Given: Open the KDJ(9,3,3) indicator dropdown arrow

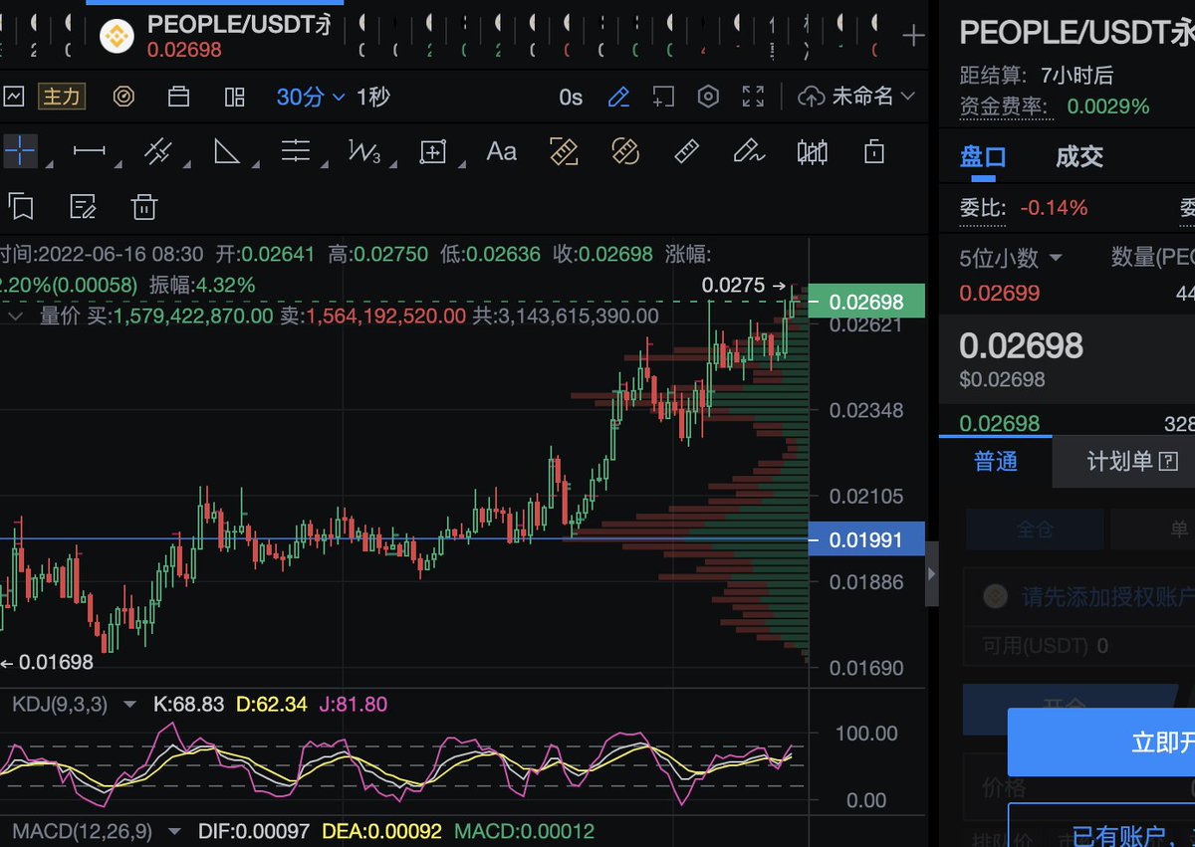Looking at the screenshot, I should [x=129, y=705].
